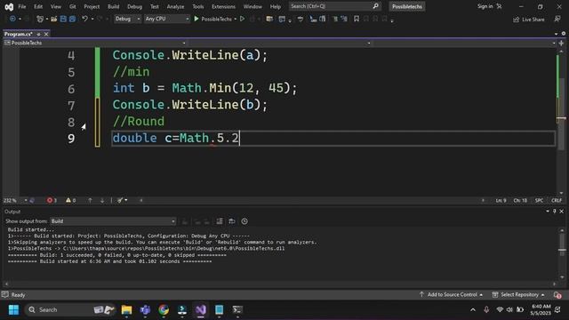The image size is (569, 320).
Task: Open File Explorer from the taskbar
Action: [126, 310]
